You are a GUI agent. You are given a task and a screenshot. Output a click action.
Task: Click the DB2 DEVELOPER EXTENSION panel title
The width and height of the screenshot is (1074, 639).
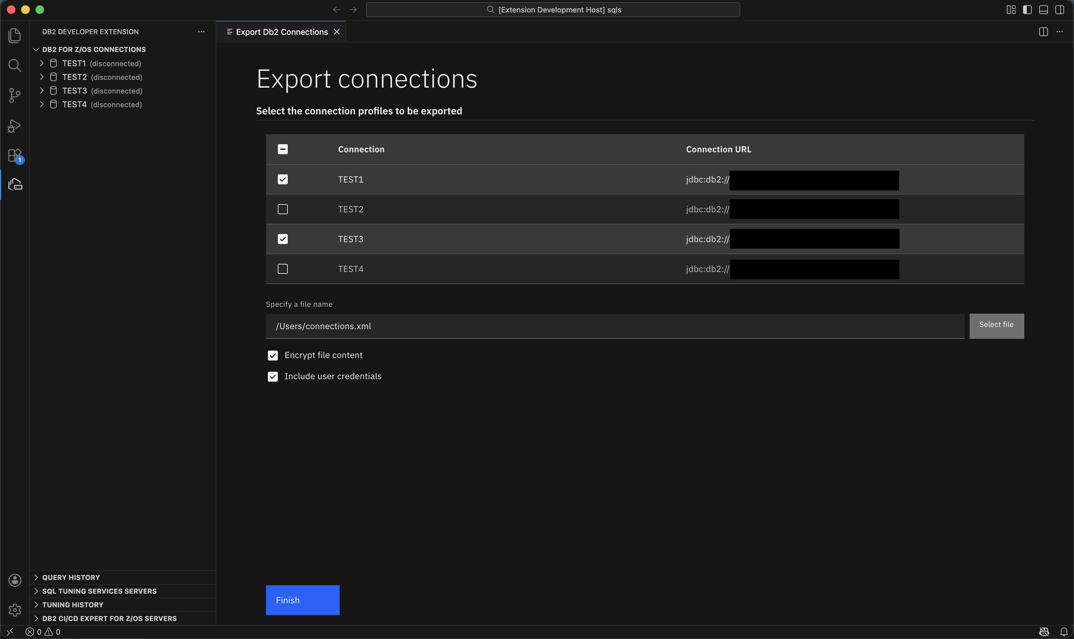[90, 32]
